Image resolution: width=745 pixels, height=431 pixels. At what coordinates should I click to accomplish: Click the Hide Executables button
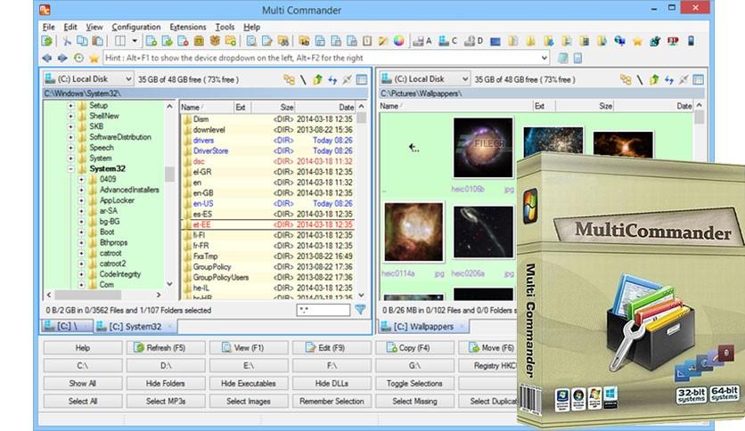coord(249,383)
